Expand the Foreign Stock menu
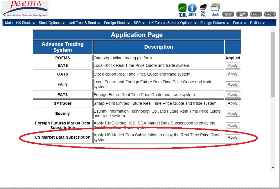Image resolution: width=280 pixels, height=189 pixels. 117,23
